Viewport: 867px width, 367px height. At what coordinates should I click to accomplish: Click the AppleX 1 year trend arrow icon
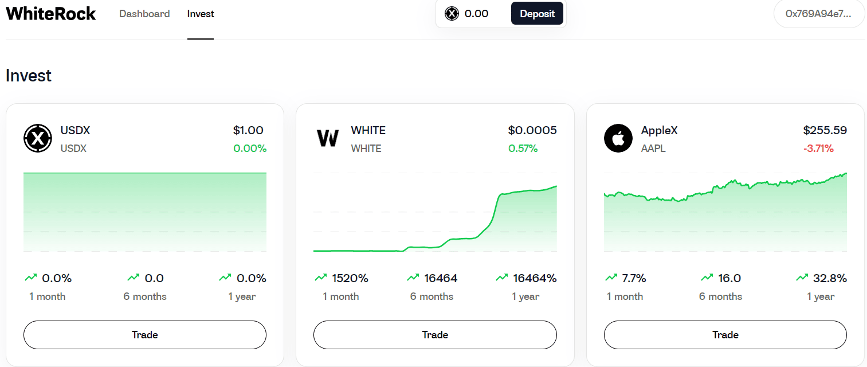tap(802, 278)
